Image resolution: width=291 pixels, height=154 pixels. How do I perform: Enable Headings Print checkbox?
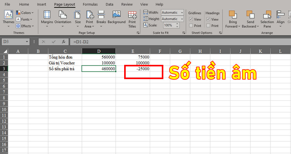click(x=208, y=25)
